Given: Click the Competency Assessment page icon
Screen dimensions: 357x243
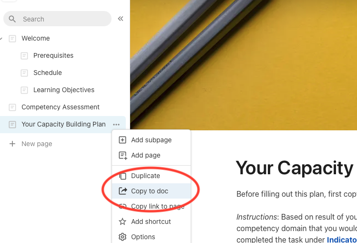Looking at the screenshot, I should [12, 107].
